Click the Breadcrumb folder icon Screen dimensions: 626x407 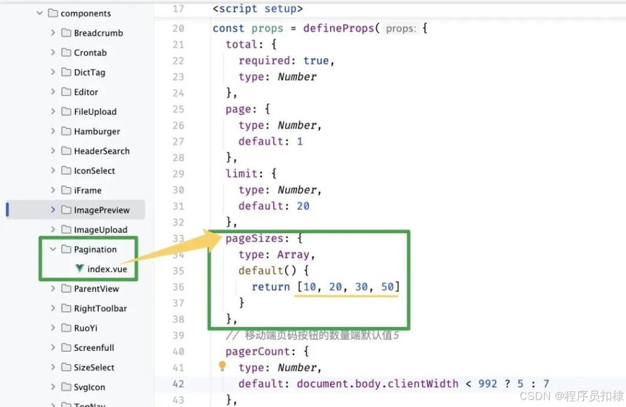coord(66,33)
